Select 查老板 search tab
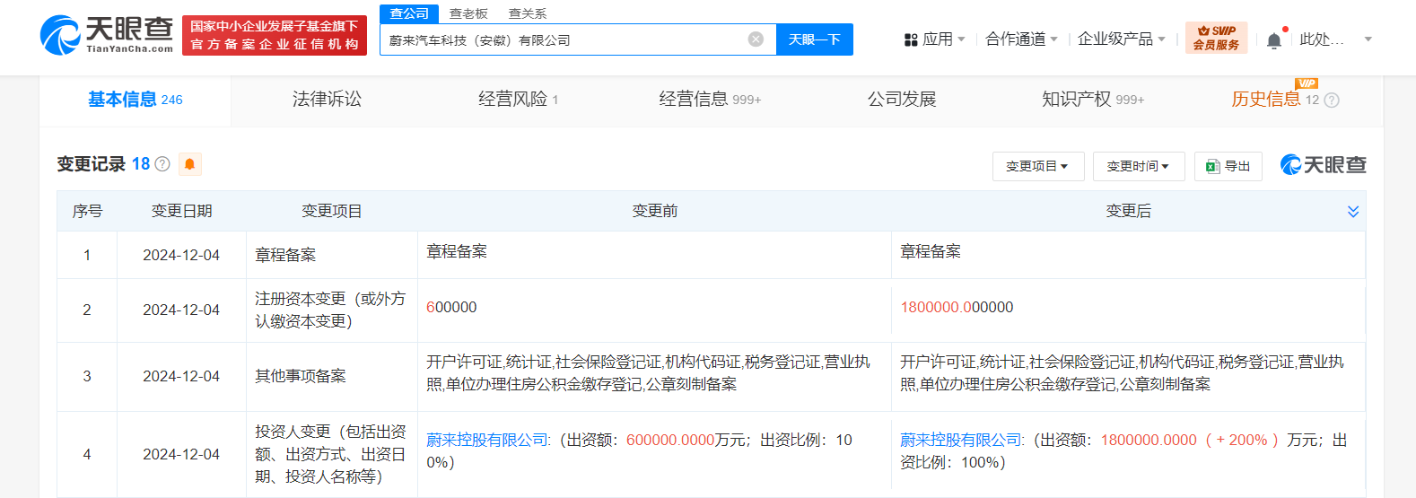The height and width of the screenshot is (498, 1416). (468, 13)
